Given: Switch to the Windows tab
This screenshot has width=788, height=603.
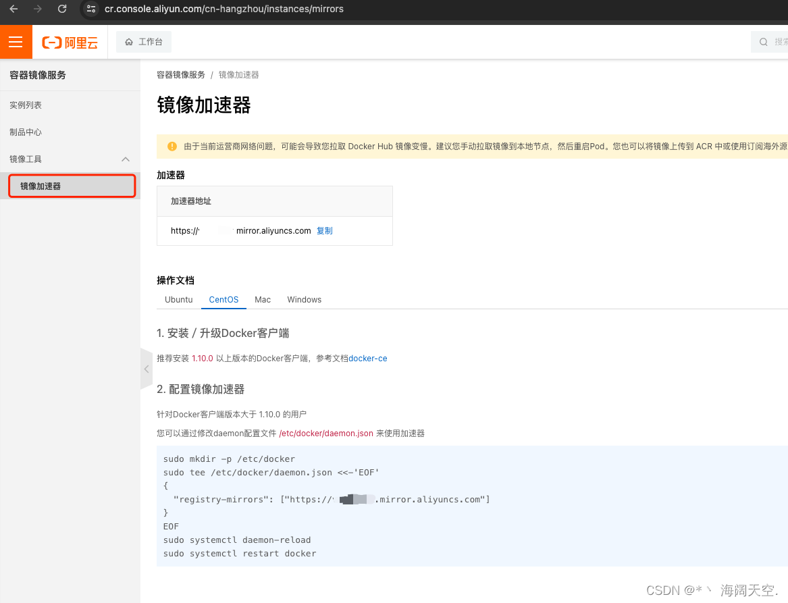Looking at the screenshot, I should [x=304, y=300].
